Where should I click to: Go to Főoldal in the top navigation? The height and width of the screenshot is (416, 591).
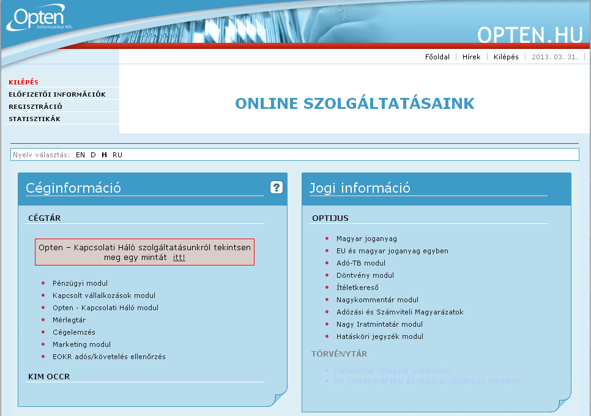tap(437, 57)
